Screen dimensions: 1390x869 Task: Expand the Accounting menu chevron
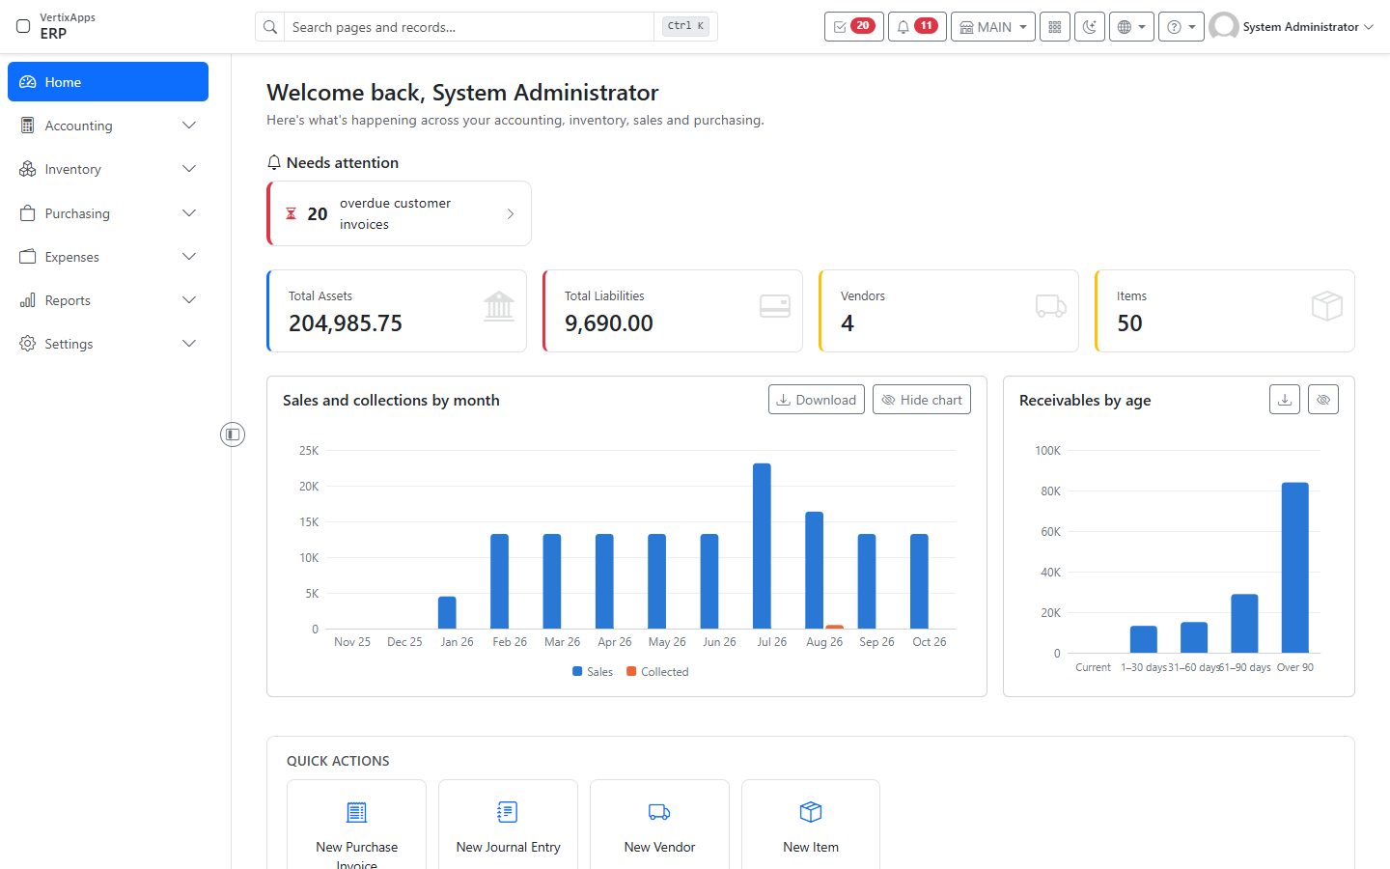pyautogui.click(x=189, y=126)
